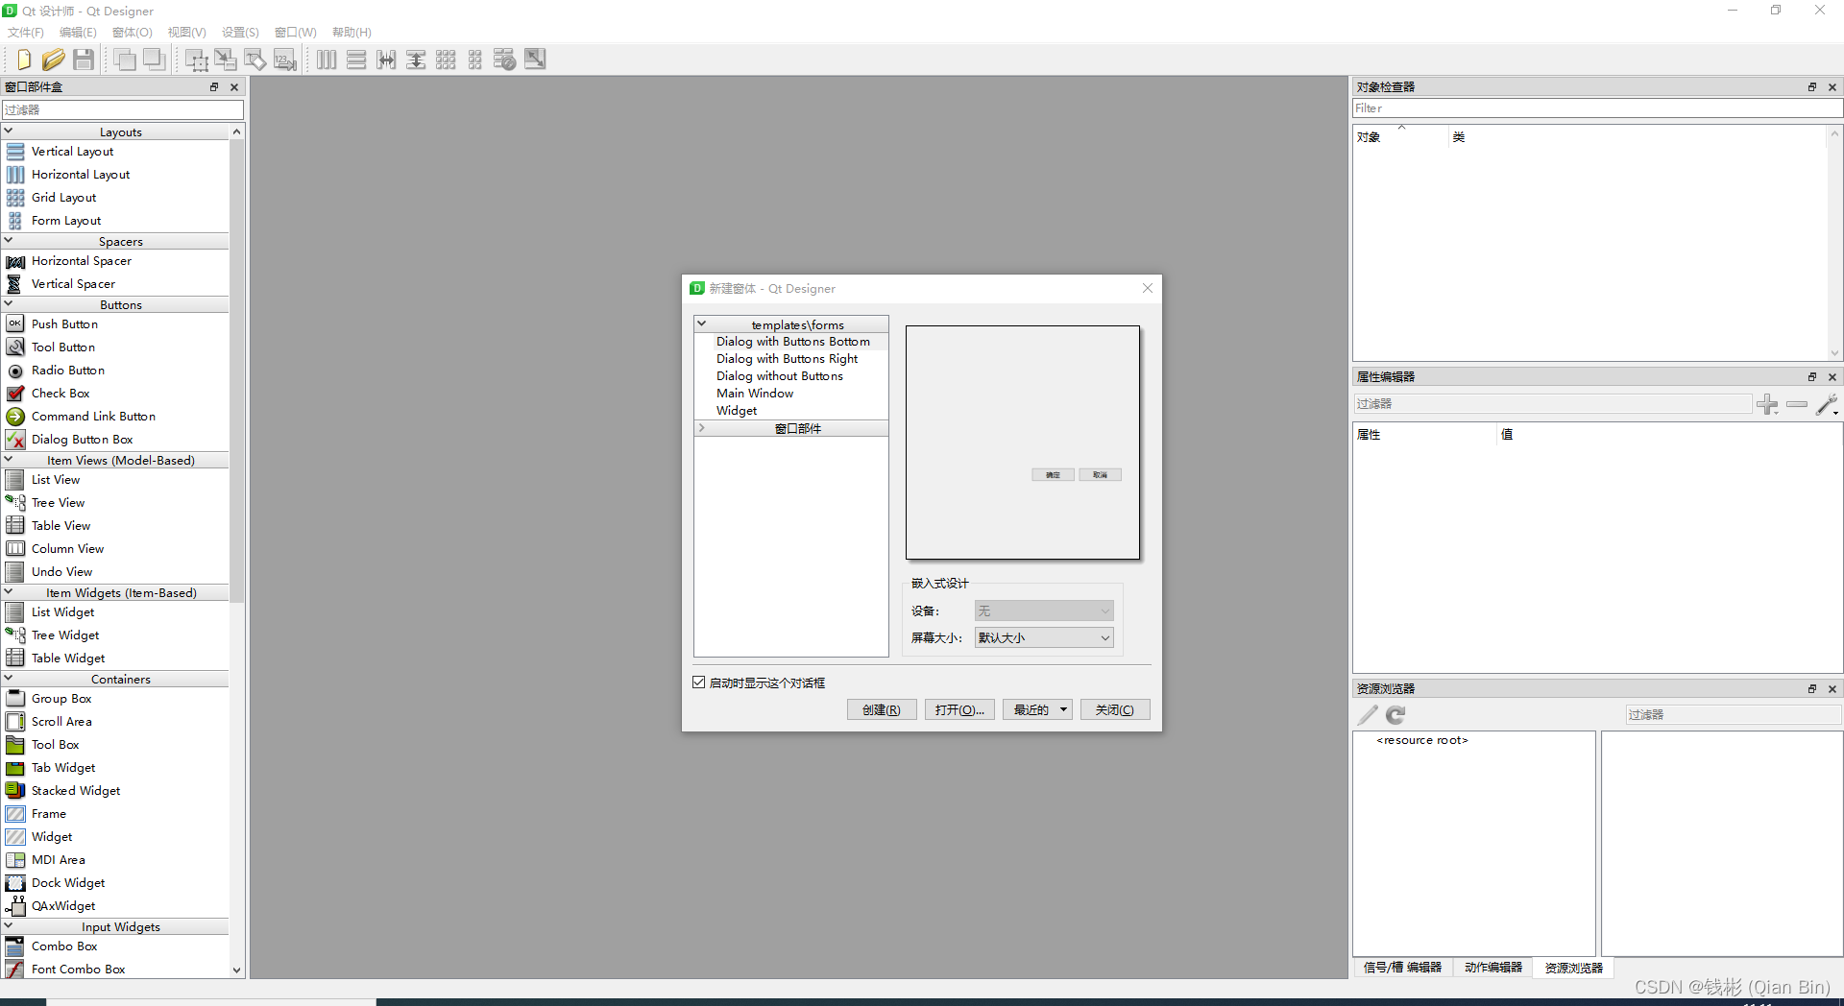Toggle the show dialog on startup checkbox
Screen dimensions: 1844x1006
coord(699,683)
